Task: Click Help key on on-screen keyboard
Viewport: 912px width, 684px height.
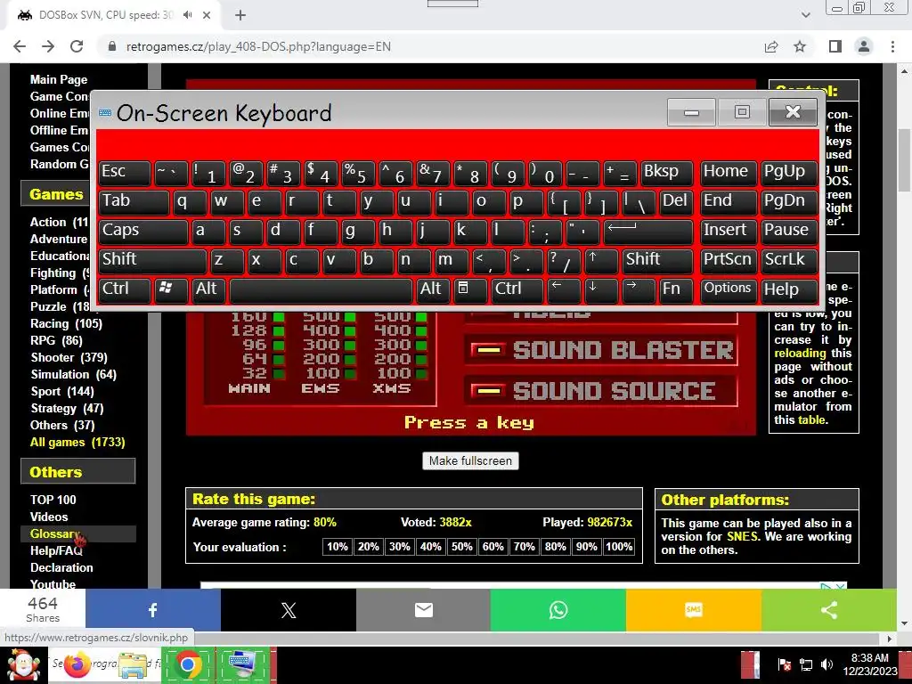Action: [x=789, y=289]
